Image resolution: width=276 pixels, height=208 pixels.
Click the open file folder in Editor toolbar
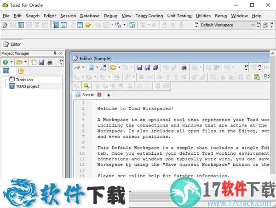[x=113, y=67]
